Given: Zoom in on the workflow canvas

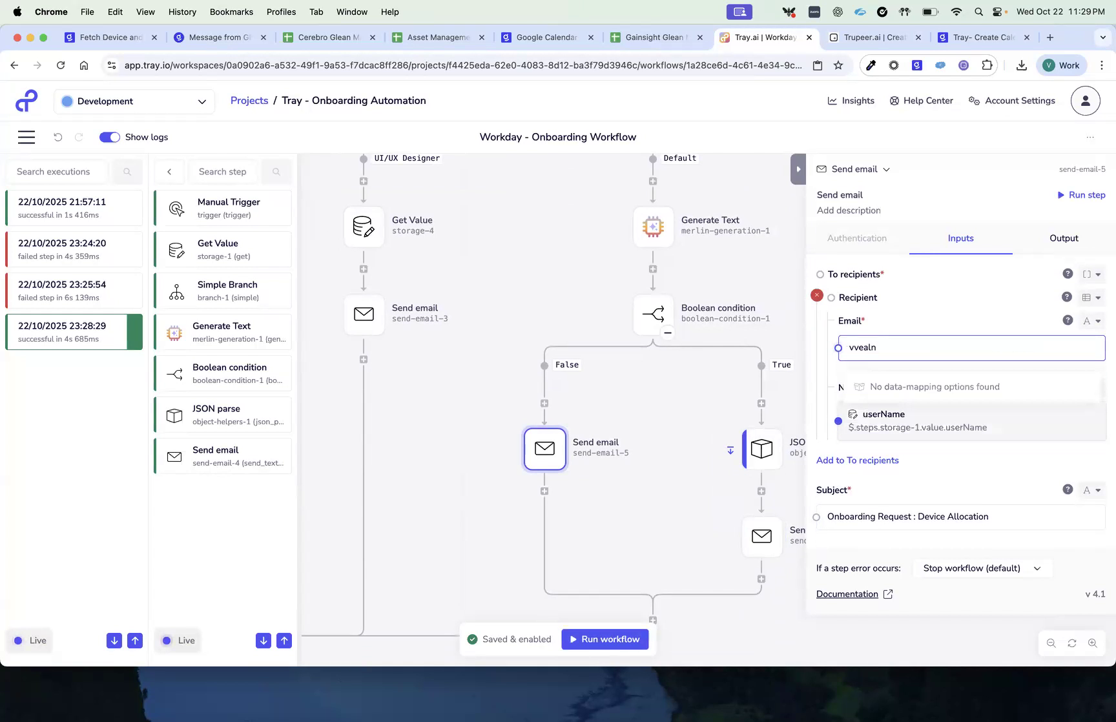Looking at the screenshot, I should [x=1093, y=643].
